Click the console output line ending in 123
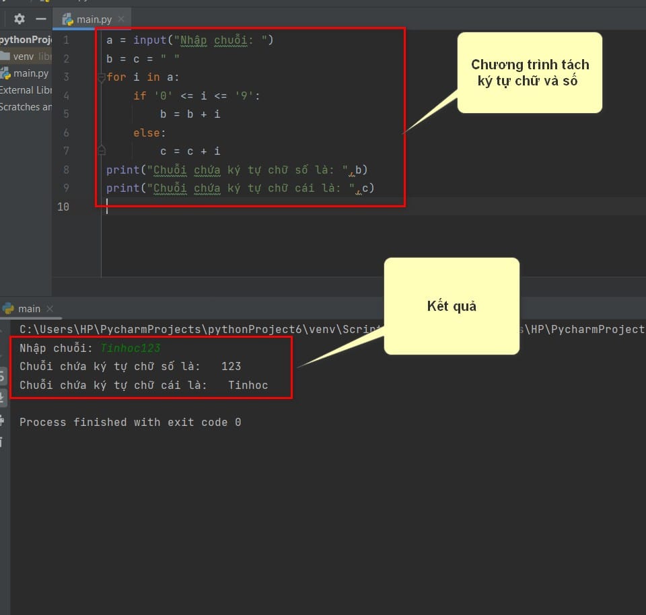The width and height of the screenshot is (646, 615). coord(130,366)
